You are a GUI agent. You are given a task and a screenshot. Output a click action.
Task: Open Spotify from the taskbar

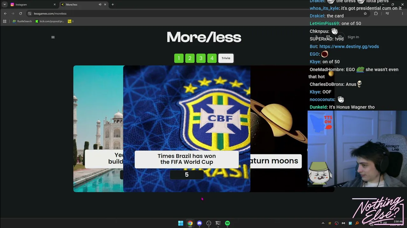pyautogui.click(x=227, y=223)
